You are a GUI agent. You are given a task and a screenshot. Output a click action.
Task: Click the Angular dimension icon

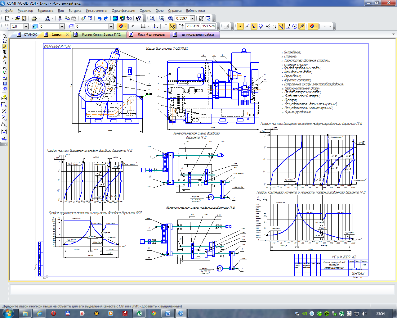click(4, 125)
